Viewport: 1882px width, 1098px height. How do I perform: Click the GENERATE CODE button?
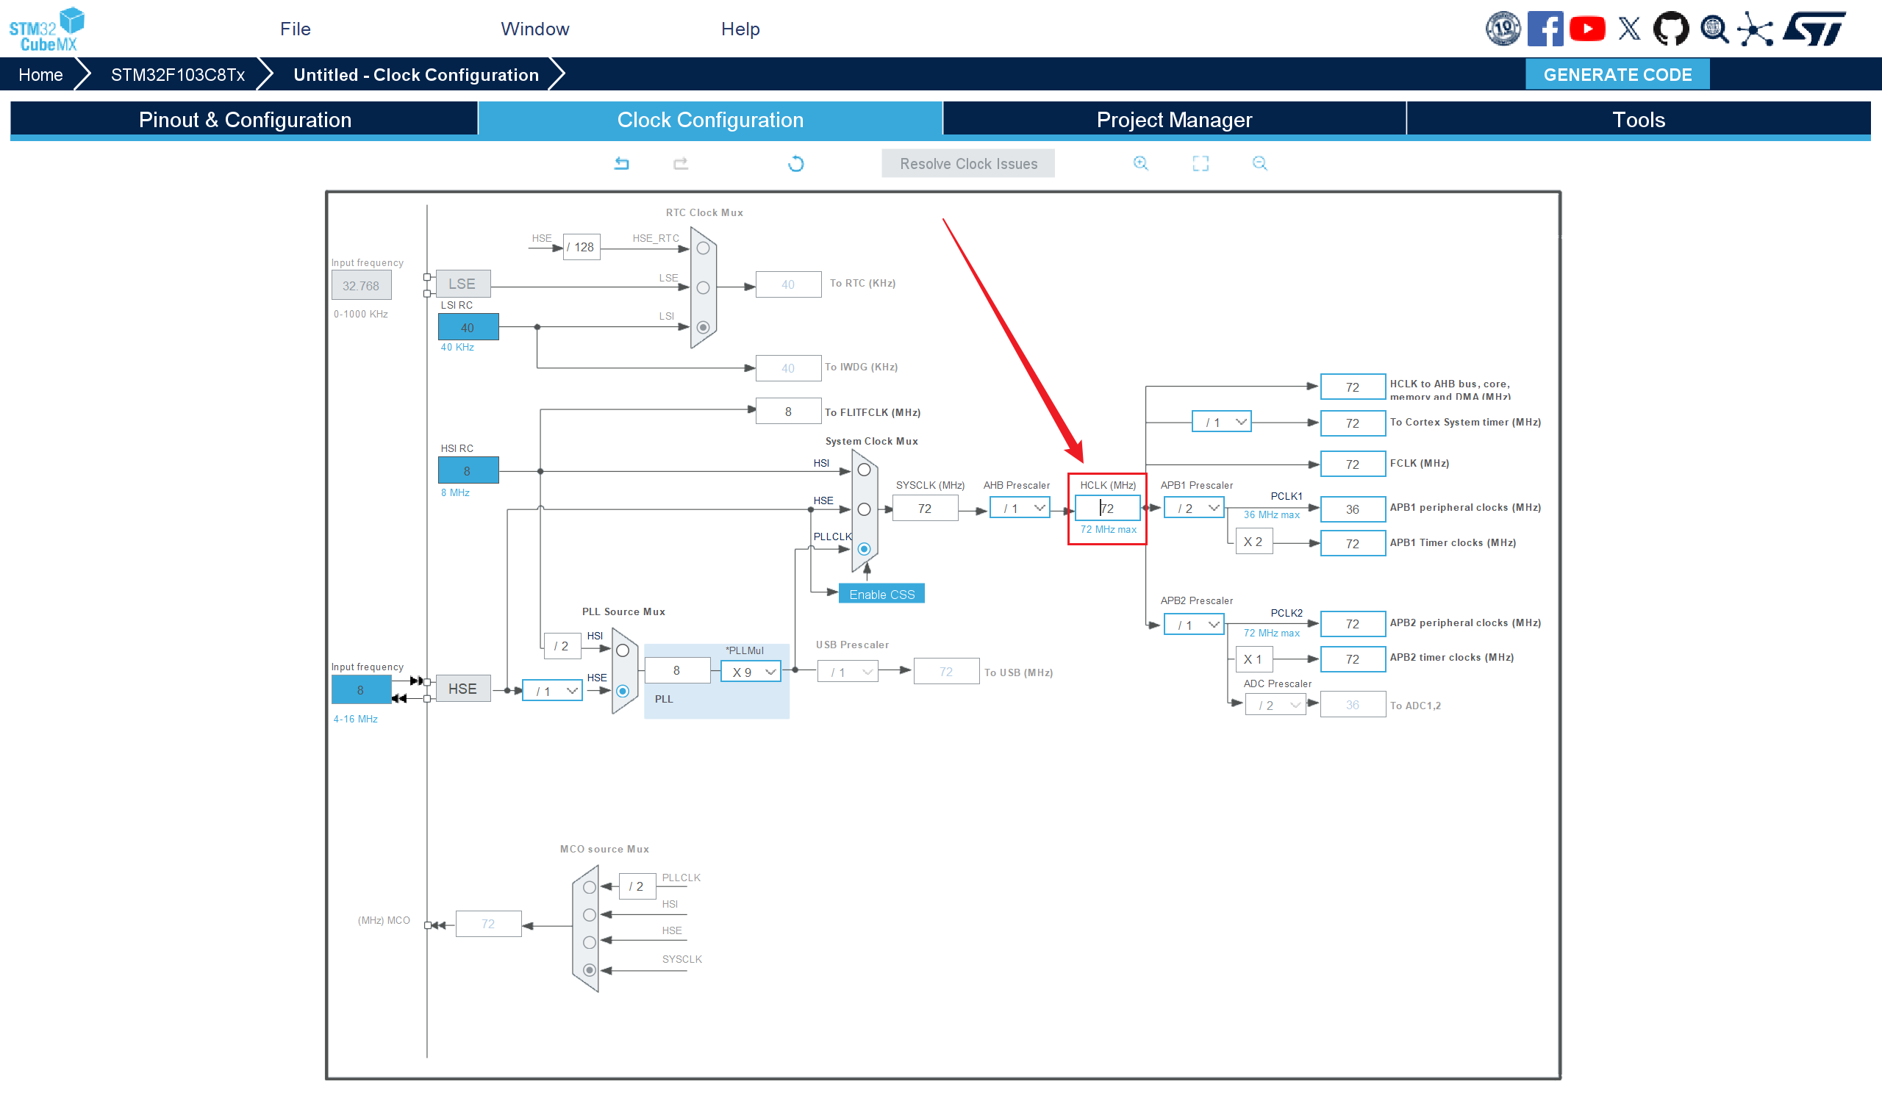tap(1617, 75)
